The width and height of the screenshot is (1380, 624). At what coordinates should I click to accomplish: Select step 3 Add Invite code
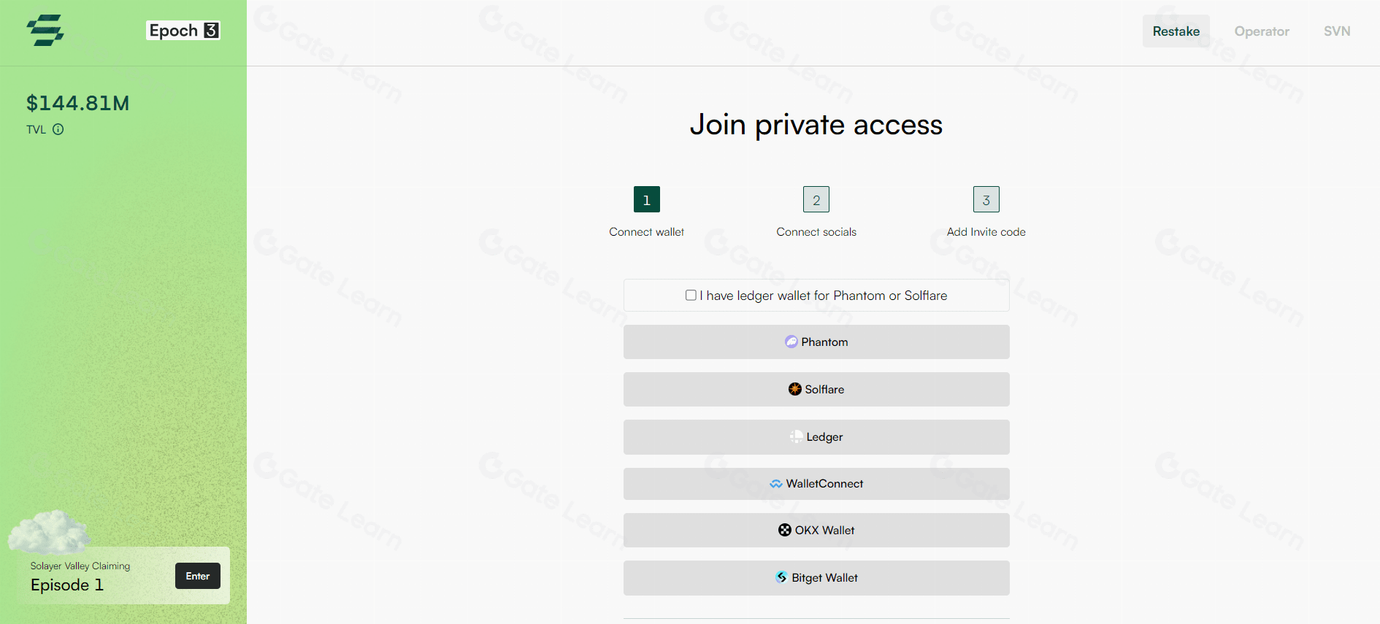coord(986,199)
